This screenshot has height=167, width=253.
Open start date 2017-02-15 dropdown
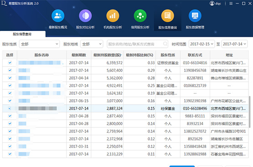201,44
